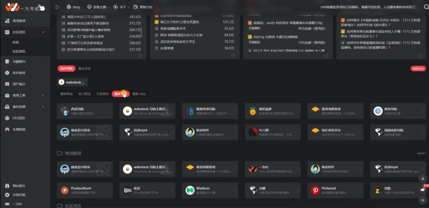Click refresh icon under hot news list
Viewport: 429px width, 208px height.
coord(139,55)
